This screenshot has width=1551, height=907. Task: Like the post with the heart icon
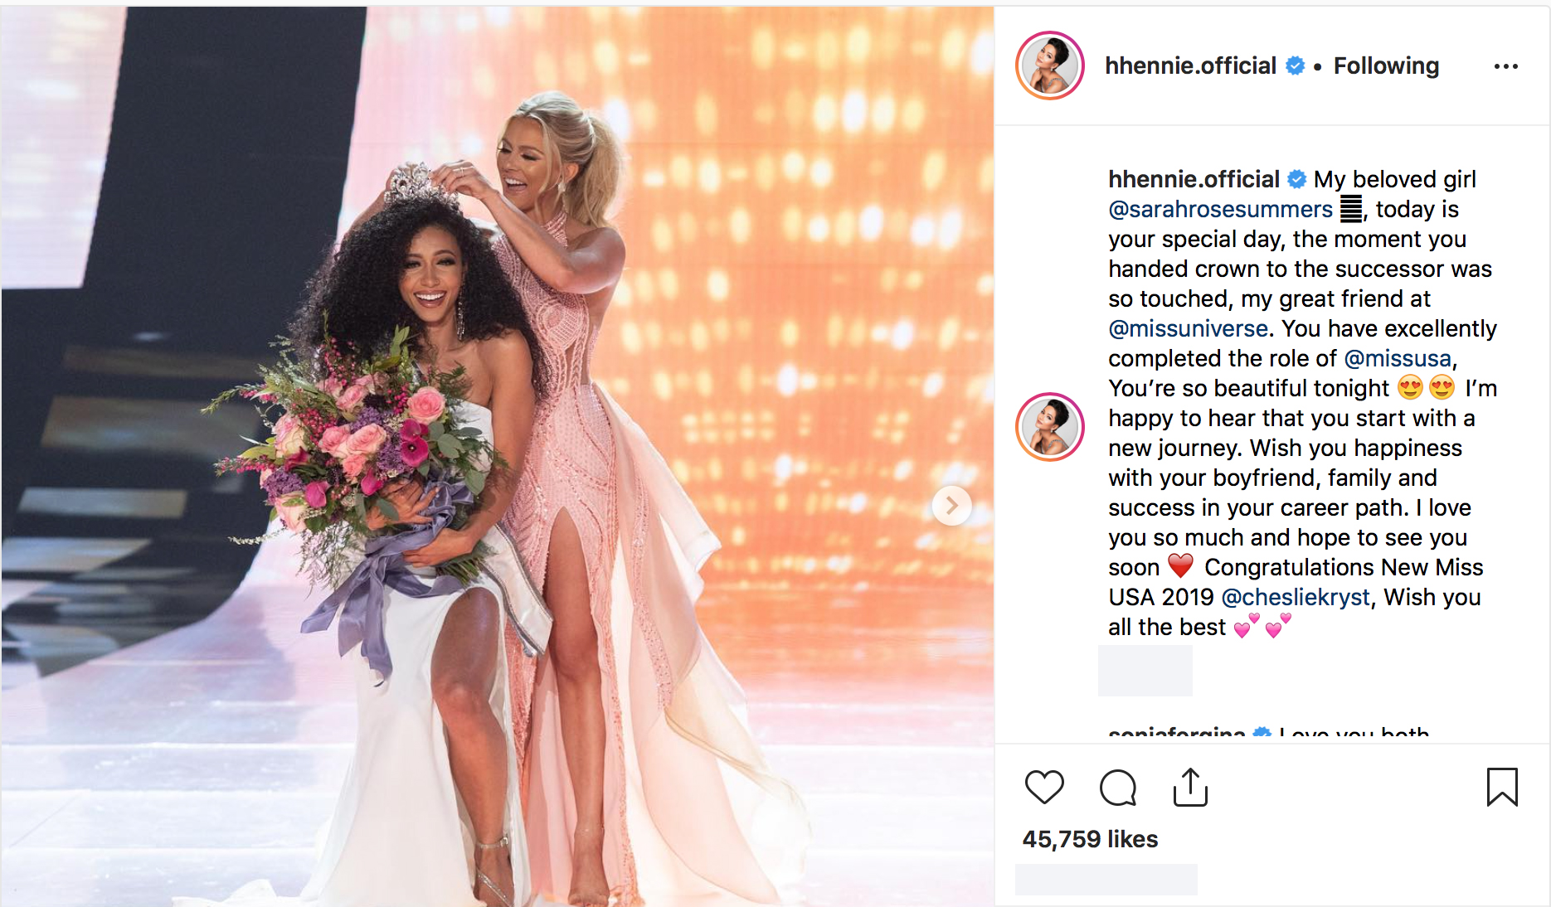click(x=1044, y=787)
